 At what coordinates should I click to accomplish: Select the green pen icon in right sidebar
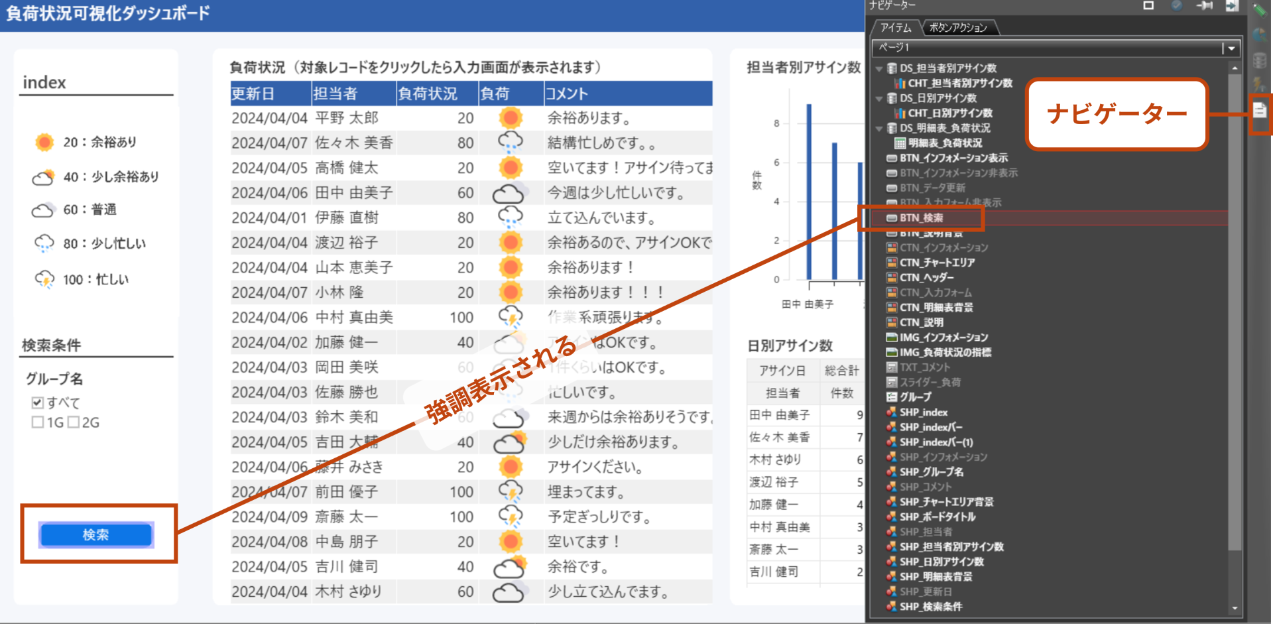[1260, 9]
